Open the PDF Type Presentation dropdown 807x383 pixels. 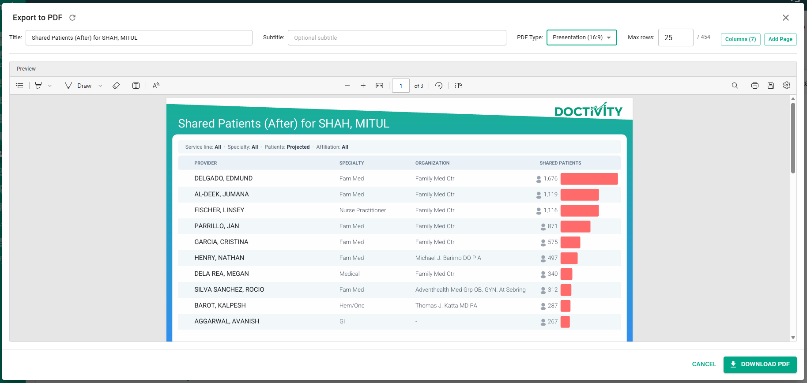pyautogui.click(x=581, y=38)
